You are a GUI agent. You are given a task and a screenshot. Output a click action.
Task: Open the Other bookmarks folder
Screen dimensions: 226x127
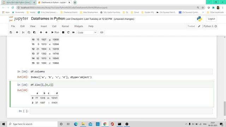pyautogui.click(x=215, y=12)
